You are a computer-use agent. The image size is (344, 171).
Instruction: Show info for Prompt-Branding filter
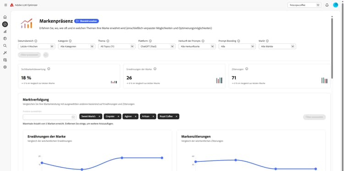pyautogui.click(x=239, y=41)
